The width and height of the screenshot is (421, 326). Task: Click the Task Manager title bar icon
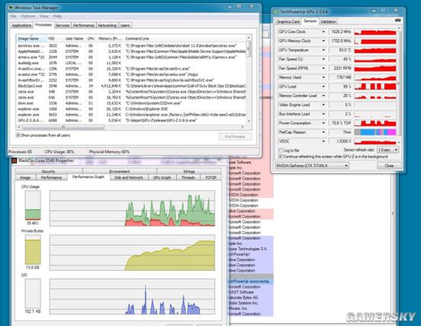[x=11, y=8]
